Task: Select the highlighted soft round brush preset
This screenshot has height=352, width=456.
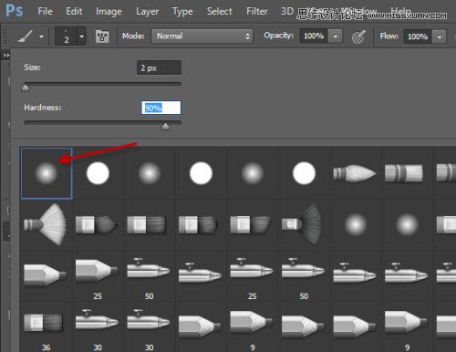Action: click(47, 173)
